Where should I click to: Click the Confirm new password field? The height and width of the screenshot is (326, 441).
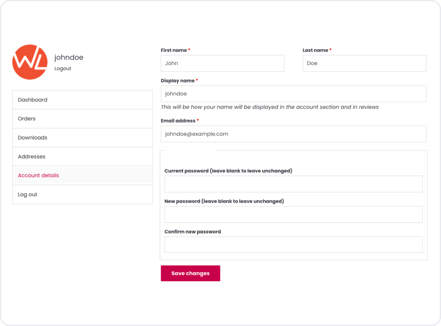293,245
